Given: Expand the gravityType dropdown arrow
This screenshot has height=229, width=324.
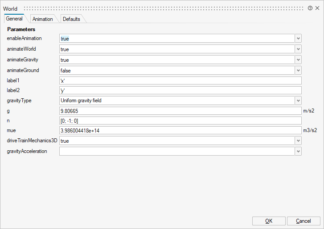Looking at the screenshot, I should tap(298, 100).
